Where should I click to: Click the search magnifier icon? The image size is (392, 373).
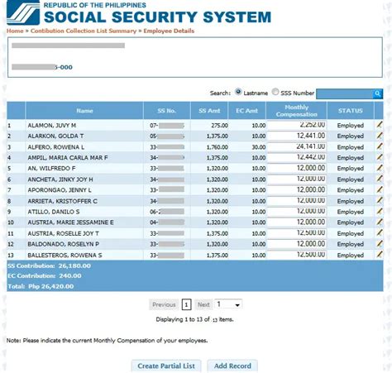point(377,93)
